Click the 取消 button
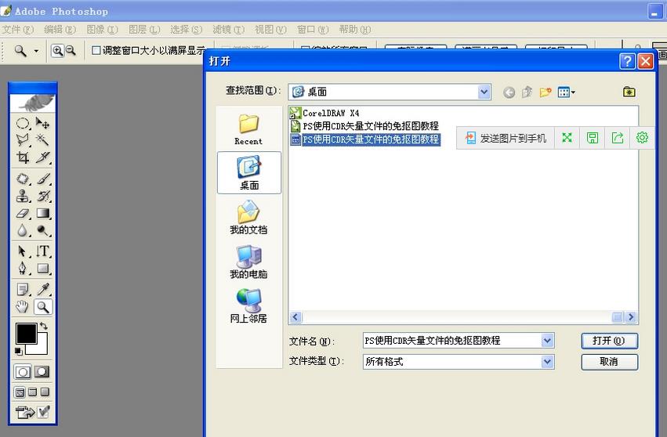 tap(609, 362)
